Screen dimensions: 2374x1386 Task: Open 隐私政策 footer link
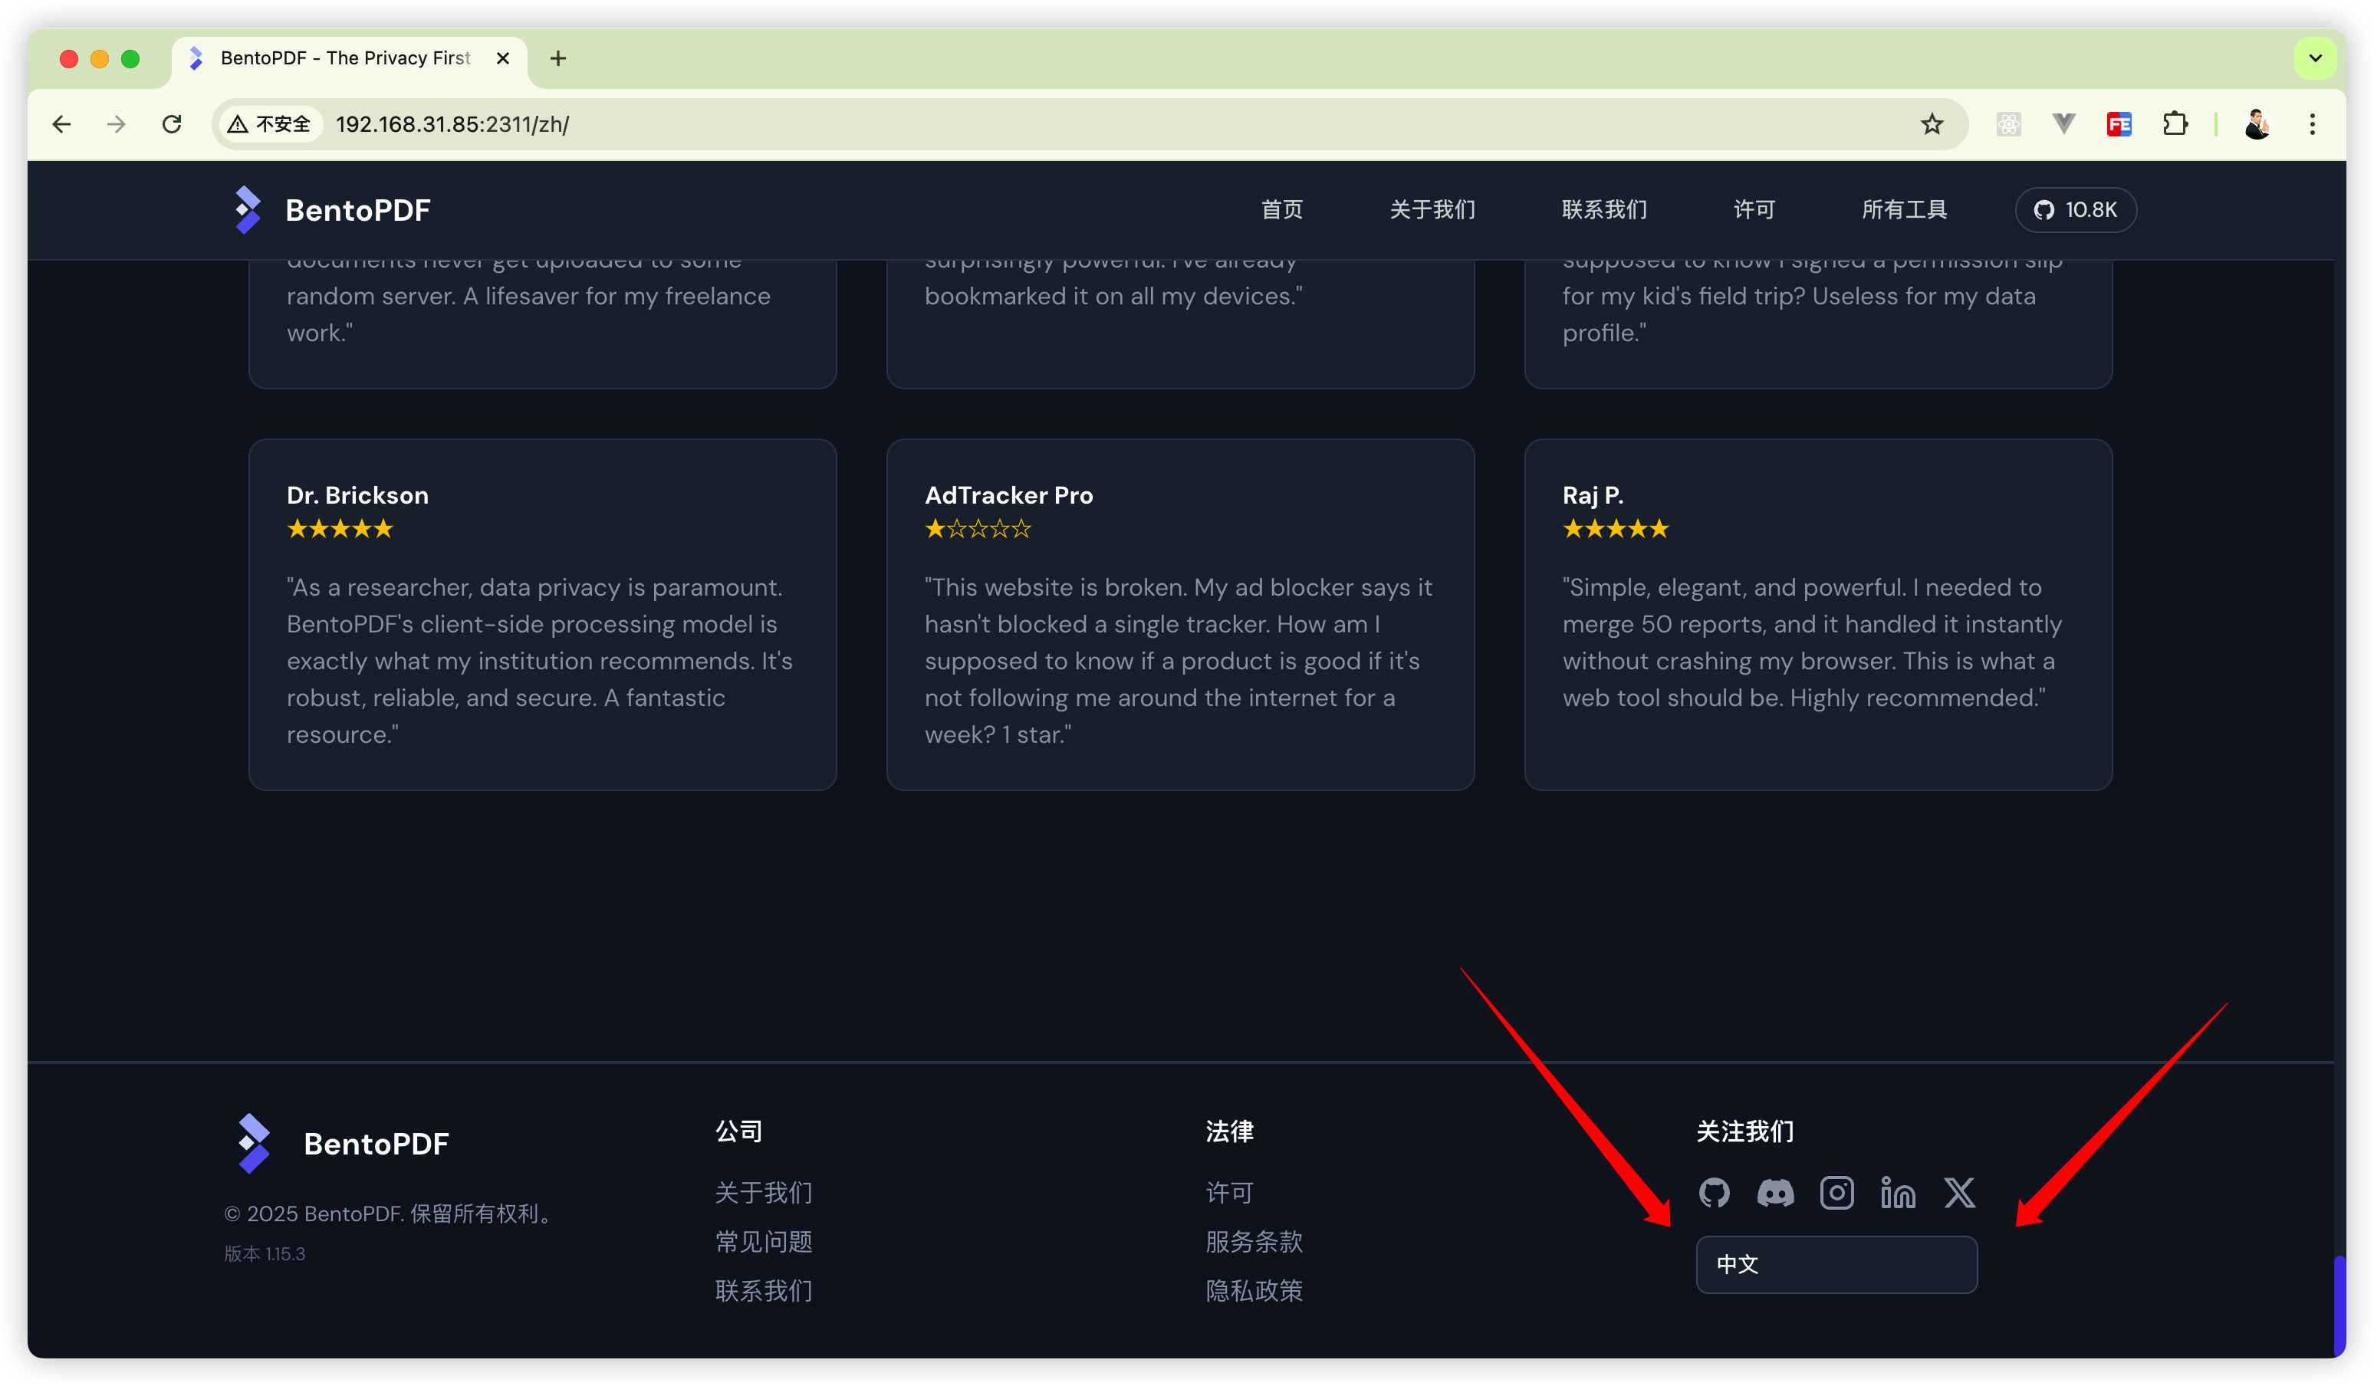pos(1254,1291)
